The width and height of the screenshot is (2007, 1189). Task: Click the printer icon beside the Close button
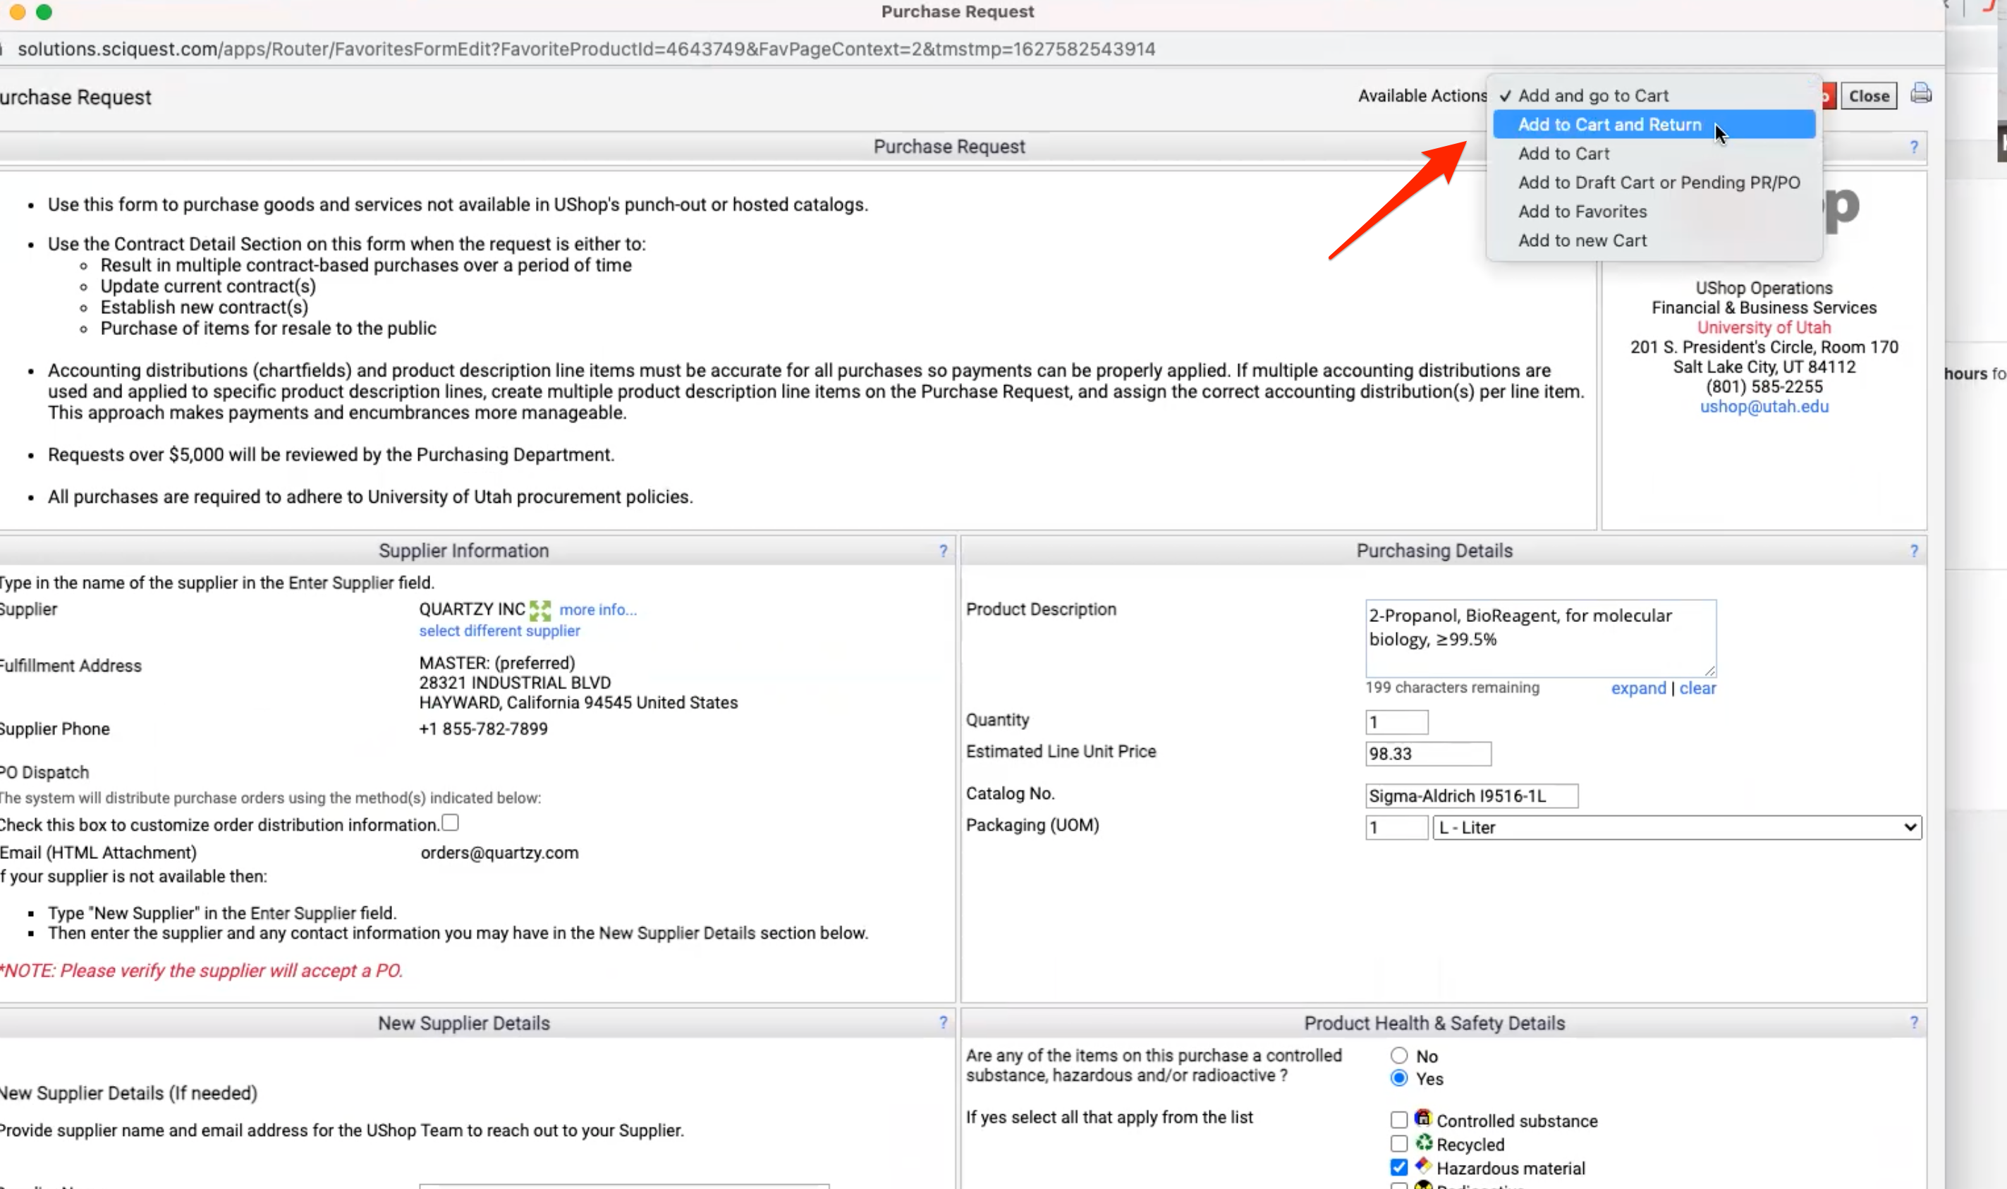(1920, 94)
